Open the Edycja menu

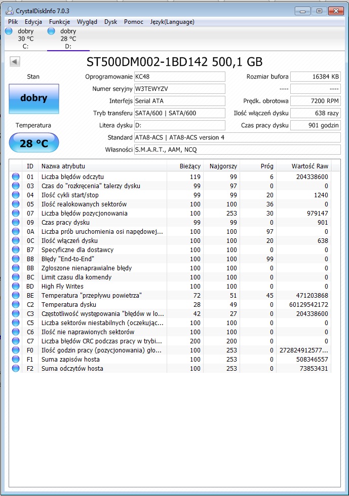tap(33, 22)
